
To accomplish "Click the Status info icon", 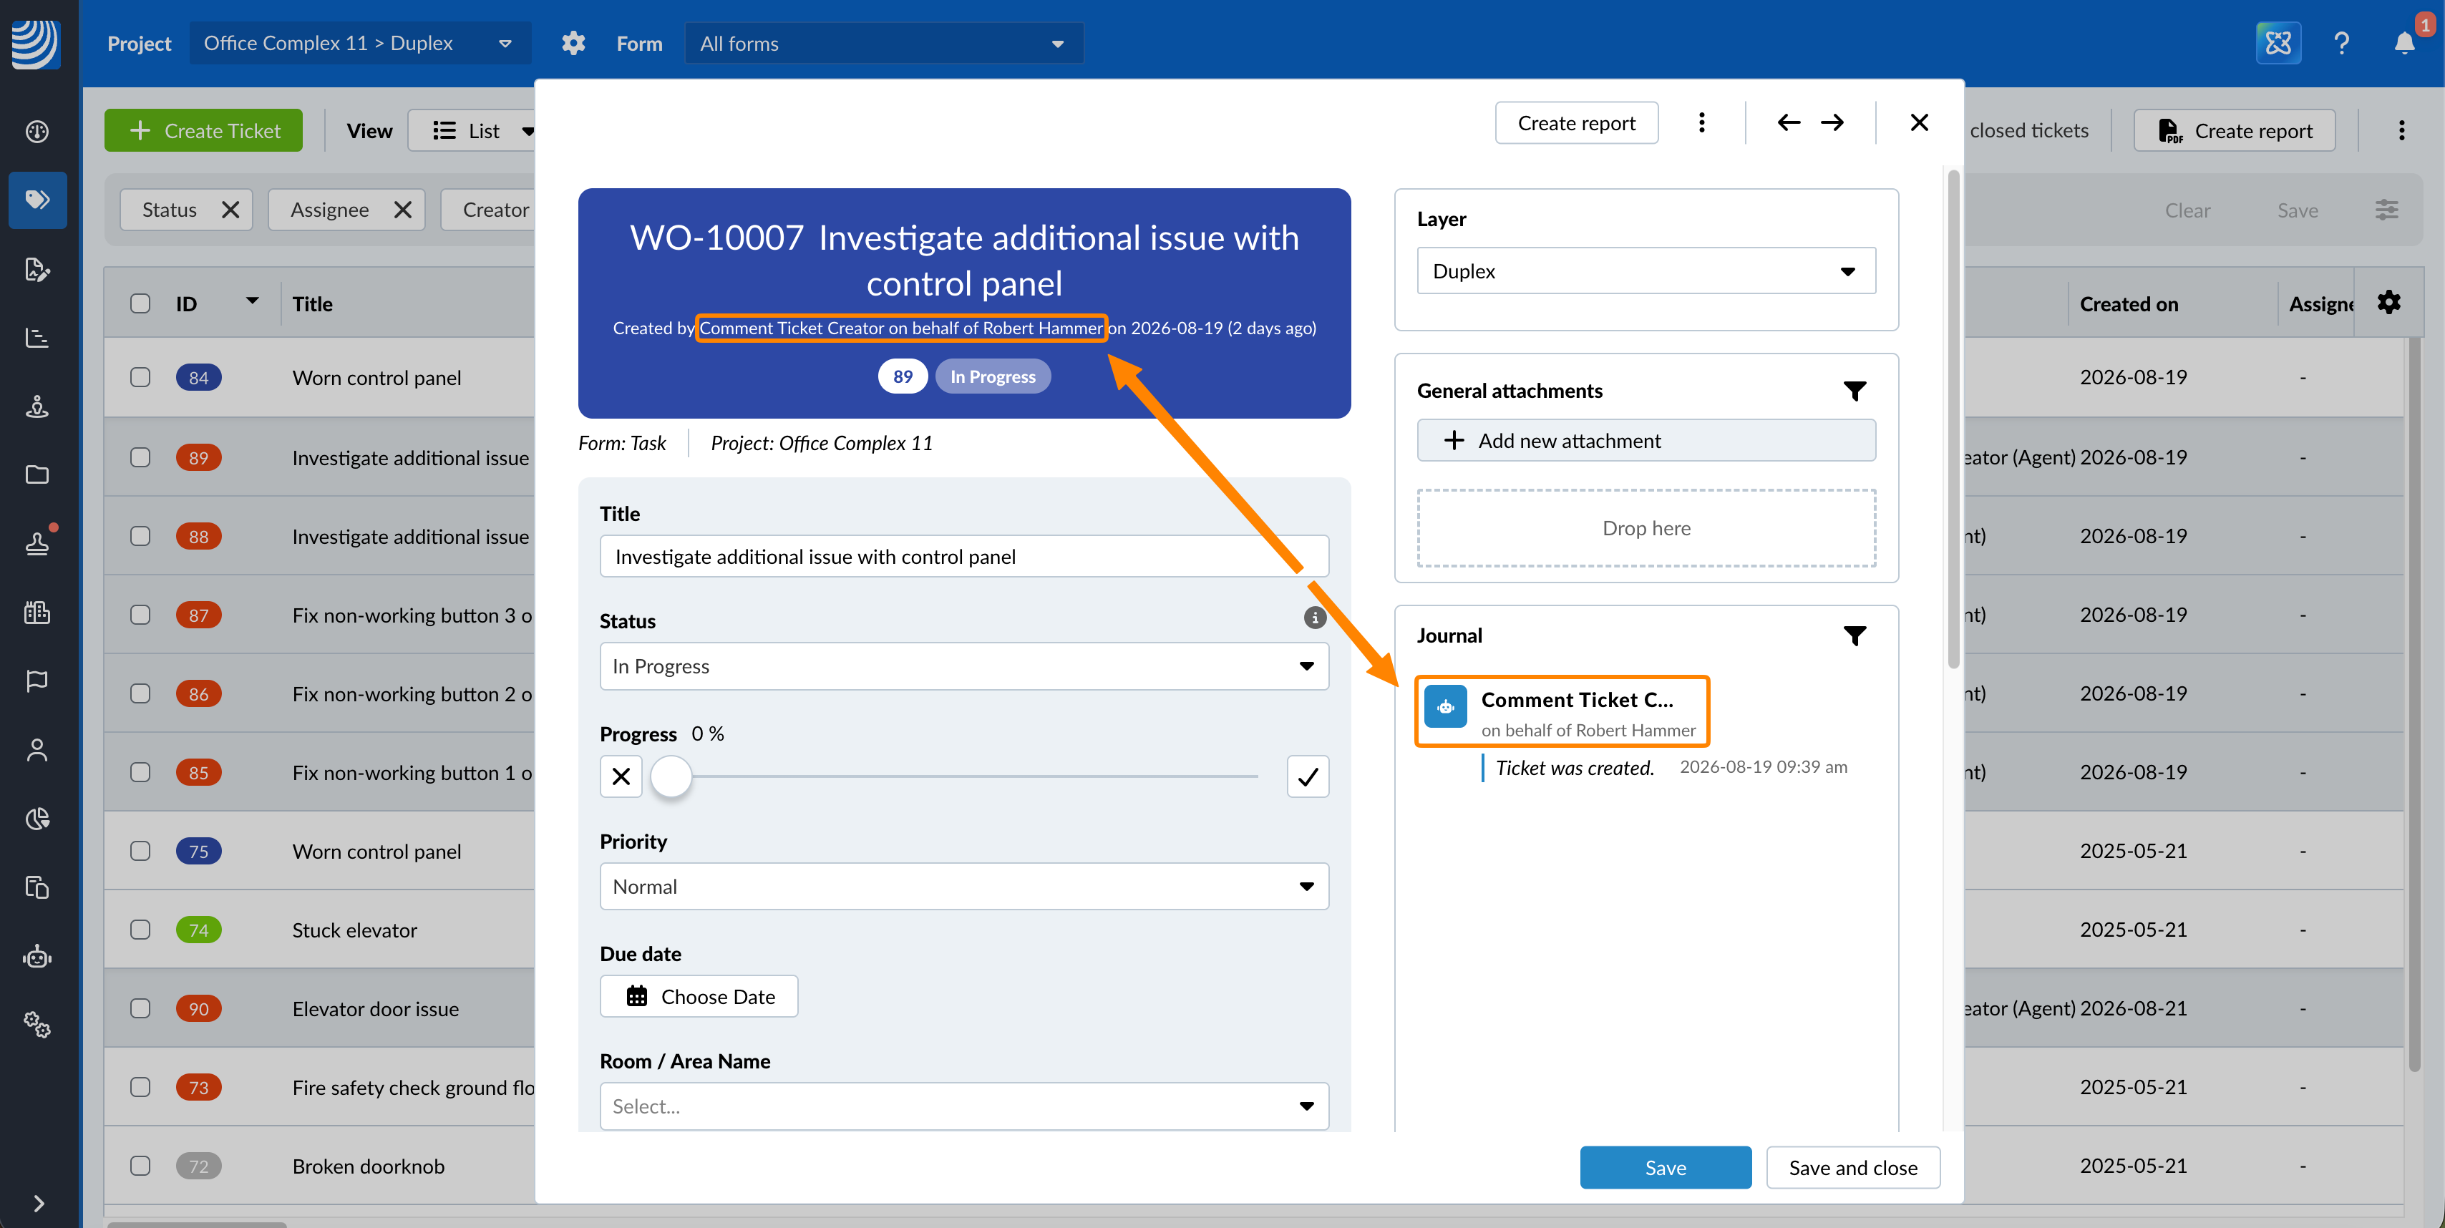I will point(1315,618).
